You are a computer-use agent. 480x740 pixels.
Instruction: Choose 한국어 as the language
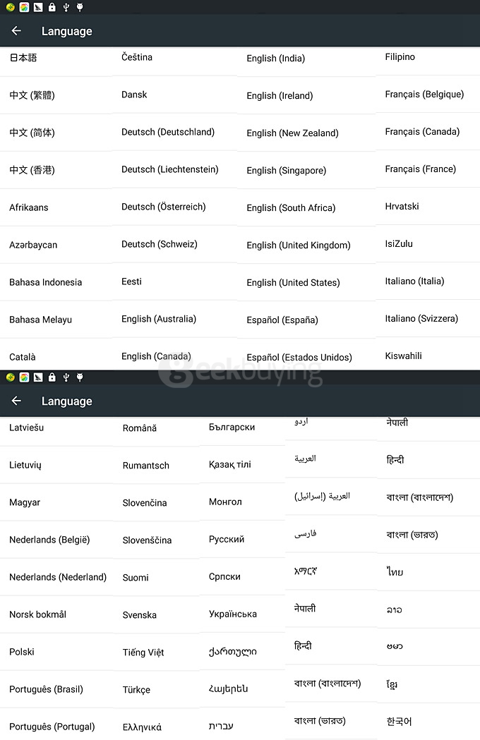[400, 721]
